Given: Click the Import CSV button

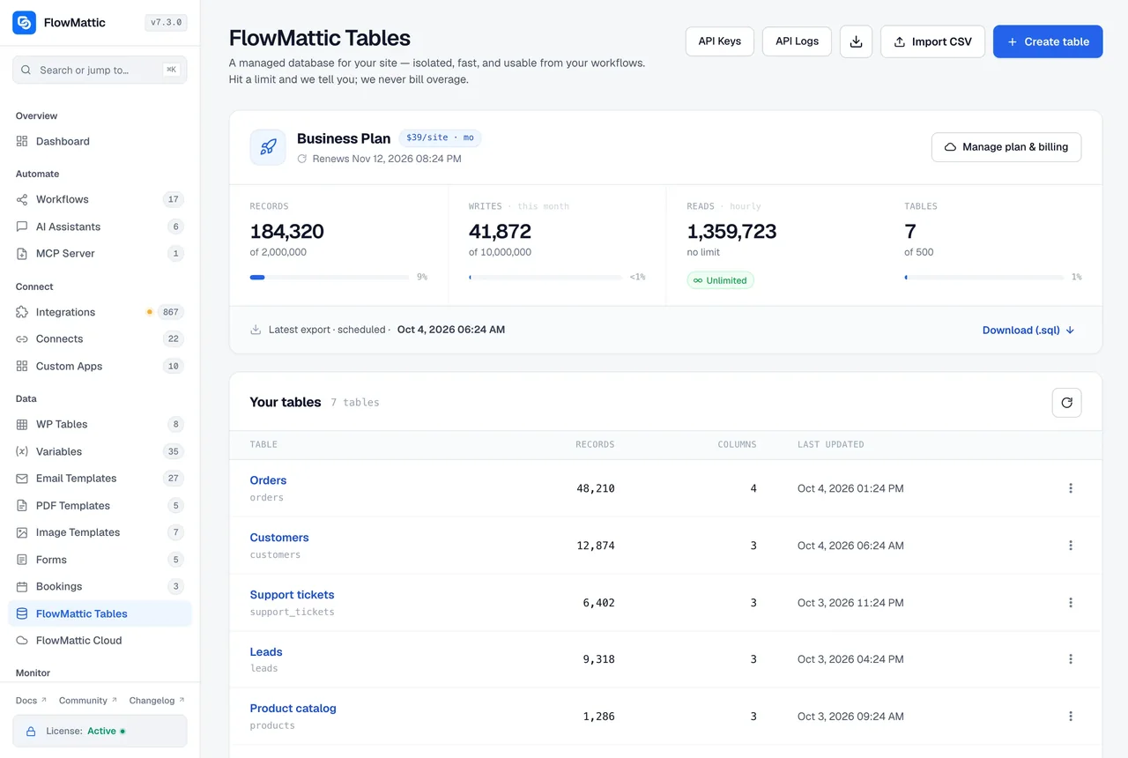Looking at the screenshot, I should 932,41.
